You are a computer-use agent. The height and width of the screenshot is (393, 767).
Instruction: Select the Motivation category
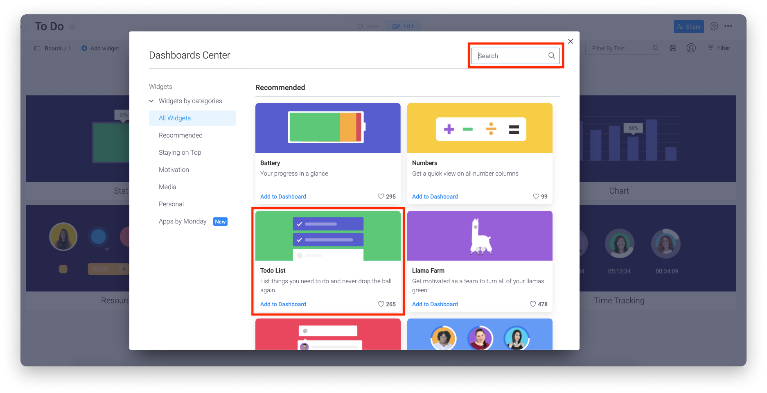(x=174, y=169)
